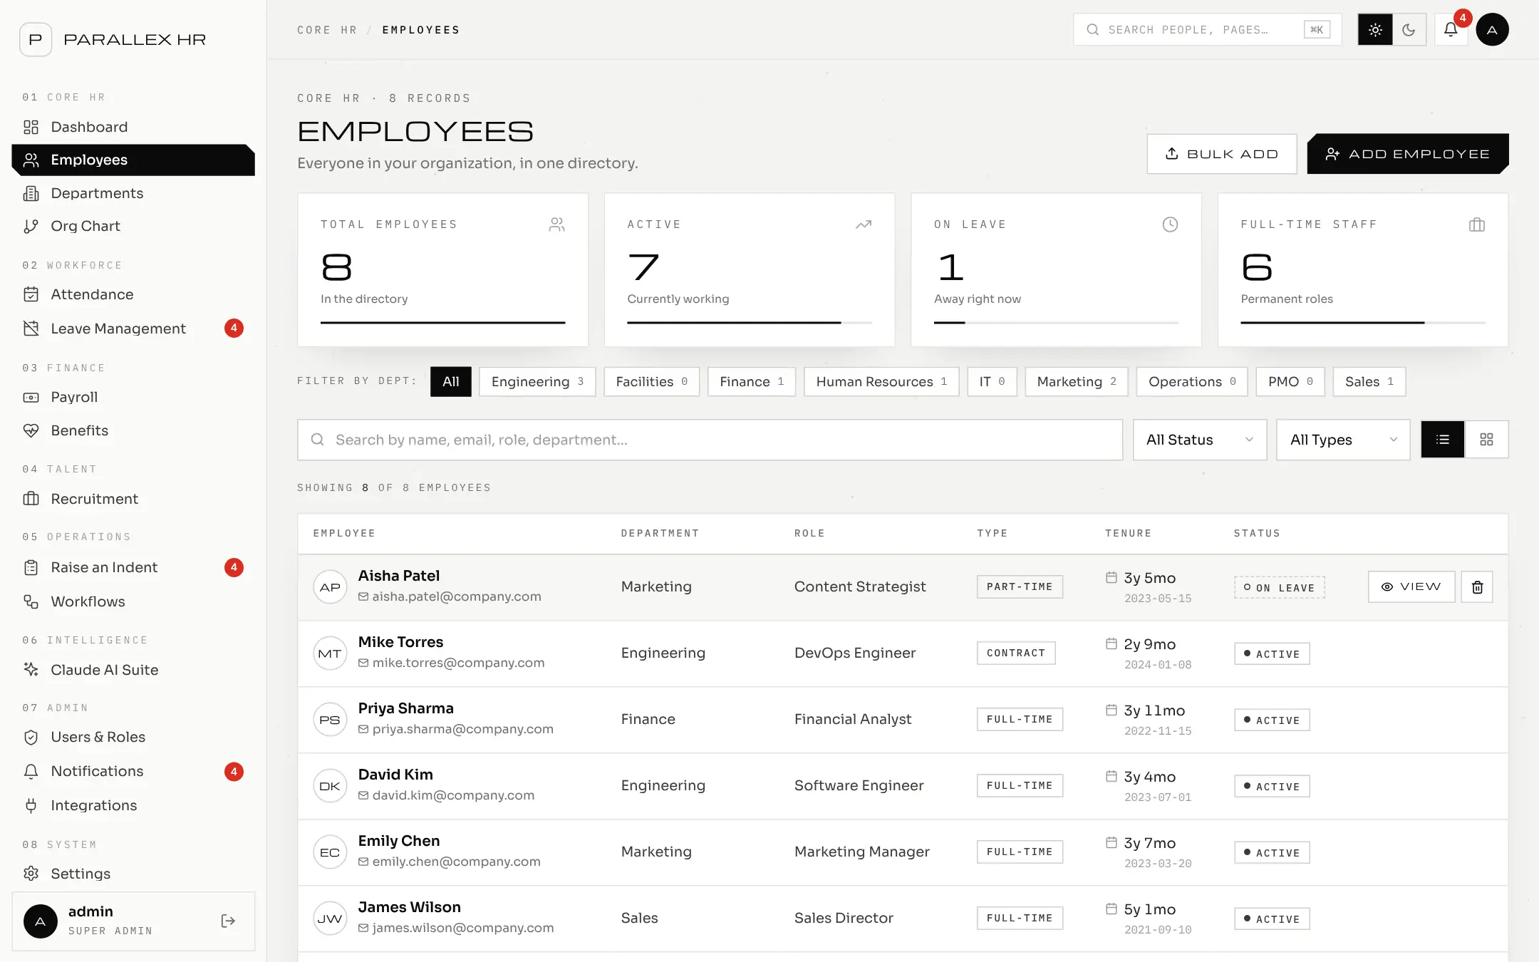Filter by Human Resources department
The width and height of the screenshot is (1539, 962).
pos(881,382)
